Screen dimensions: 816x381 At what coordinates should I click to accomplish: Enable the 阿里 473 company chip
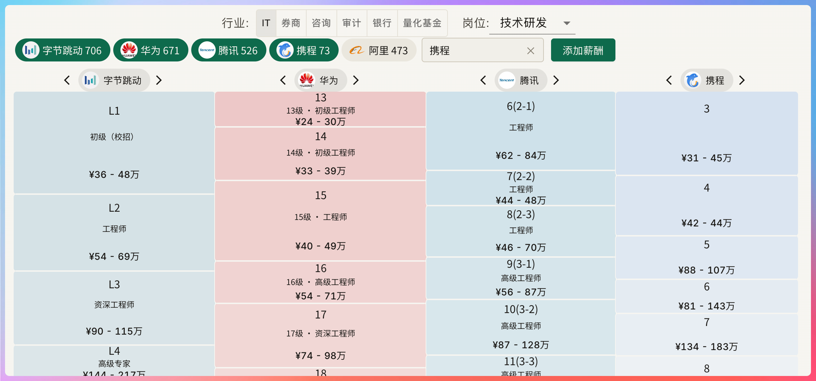click(x=379, y=50)
